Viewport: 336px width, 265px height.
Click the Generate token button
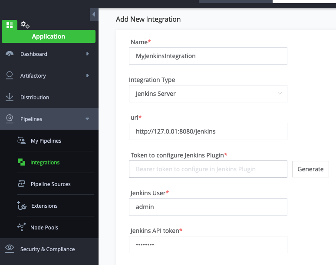point(310,169)
